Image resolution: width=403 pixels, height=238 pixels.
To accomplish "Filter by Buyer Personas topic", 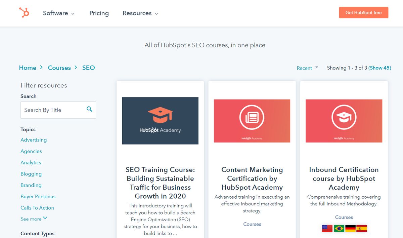I will click(38, 196).
